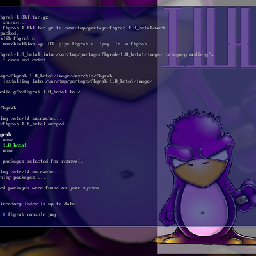Click the 'edia-gfx/fbgrab-1.0_beta1 to /' line
Image resolution: width=256 pixels, height=256 pixels.
pos(40,92)
